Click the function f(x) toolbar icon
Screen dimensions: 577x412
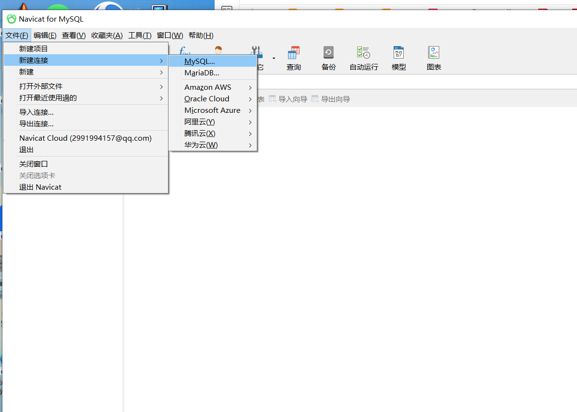point(184,50)
